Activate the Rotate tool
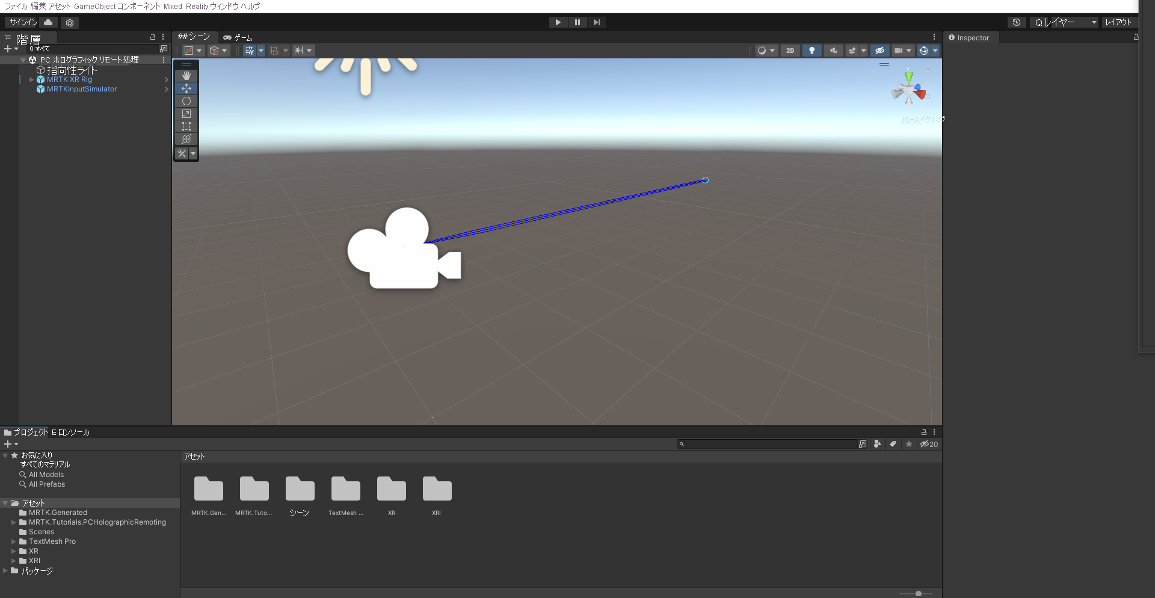This screenshot has height=598, width=1155. (186, 101)
